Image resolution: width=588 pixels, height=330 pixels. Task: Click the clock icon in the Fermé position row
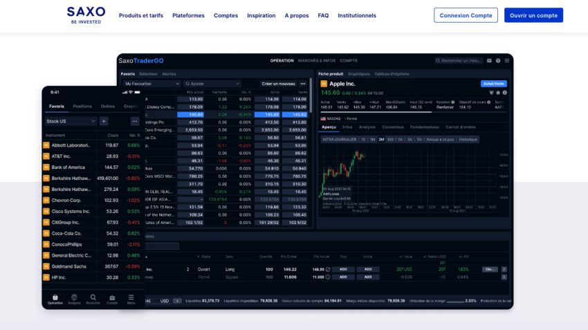point(328,277)
